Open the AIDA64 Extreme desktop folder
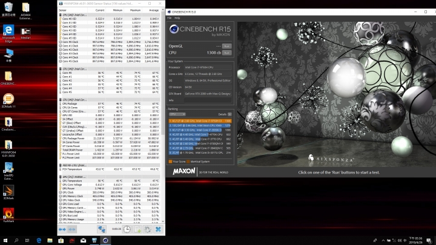436x245 pixels. click(x=25, y=11)
